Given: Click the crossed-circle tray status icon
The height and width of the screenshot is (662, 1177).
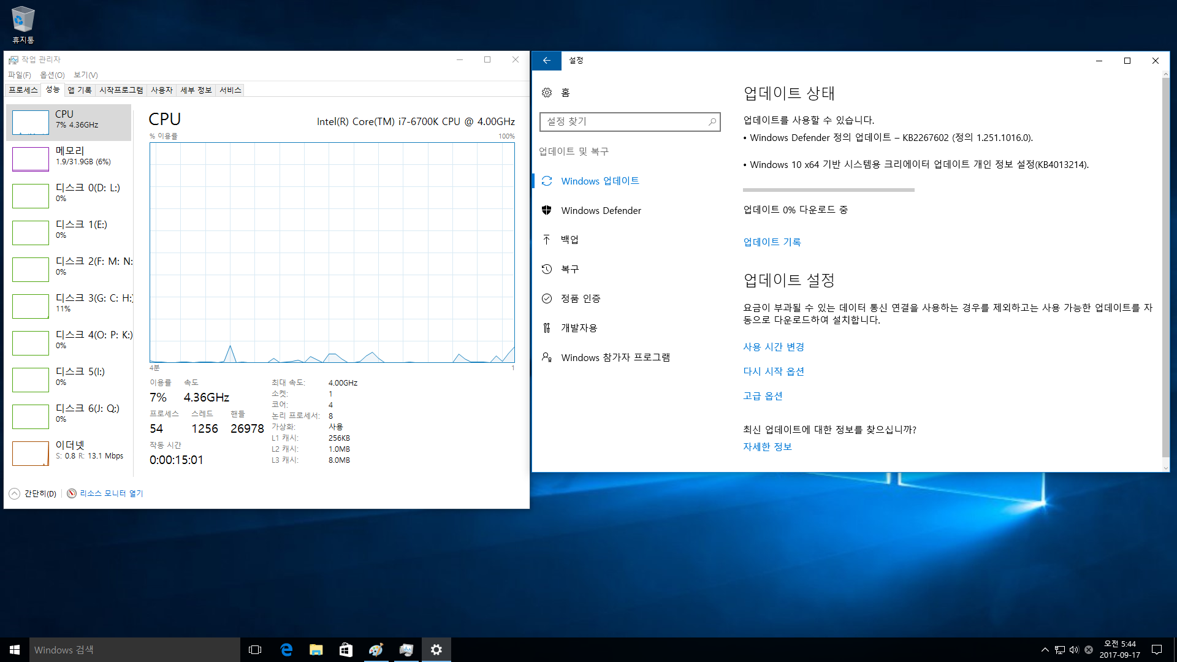Looking at the screenshot, I should [1089, 650].
